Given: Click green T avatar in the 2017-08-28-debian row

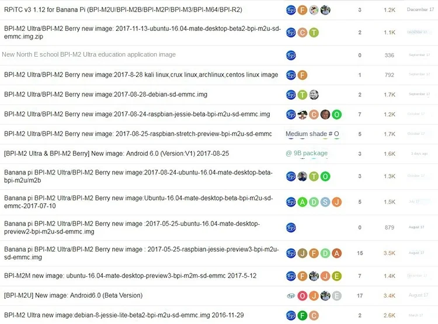Looking at the screenshot, I should pos(303,95).
